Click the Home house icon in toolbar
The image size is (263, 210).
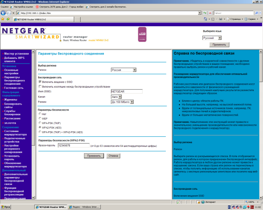205,19
